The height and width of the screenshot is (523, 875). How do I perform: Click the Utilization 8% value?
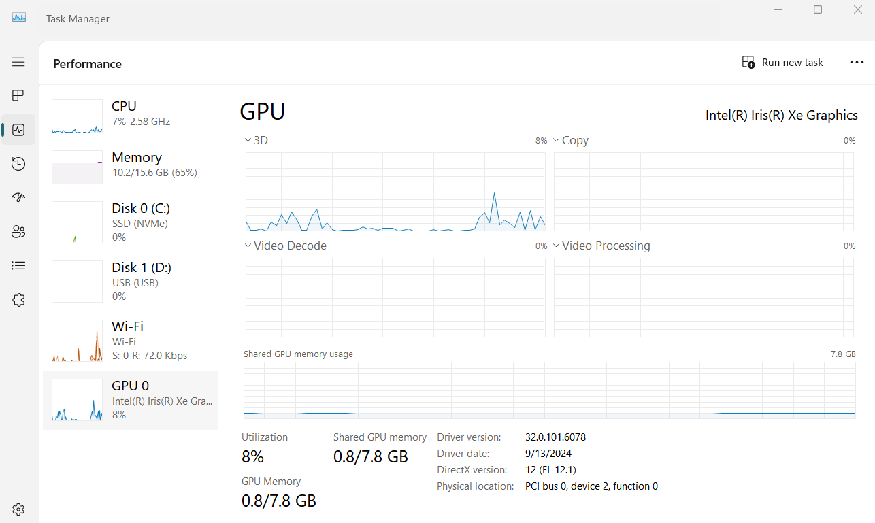[x=252, y=456]
